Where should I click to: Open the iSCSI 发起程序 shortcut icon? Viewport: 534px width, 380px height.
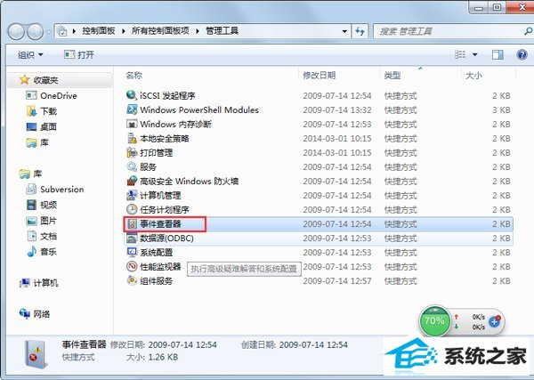[132, 95]
